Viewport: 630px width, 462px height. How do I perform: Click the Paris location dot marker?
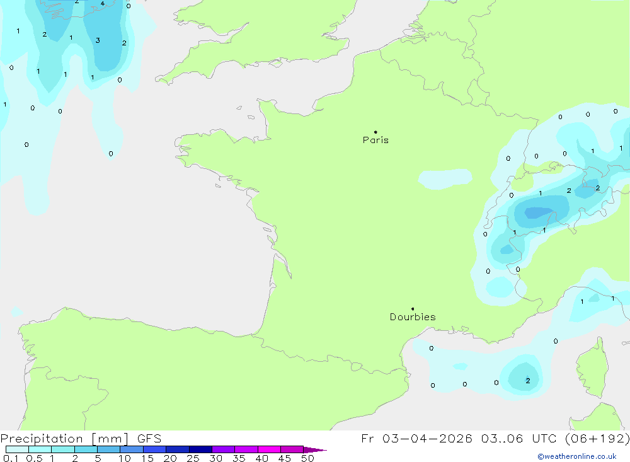pyautogui.click(x=375, y=132)
